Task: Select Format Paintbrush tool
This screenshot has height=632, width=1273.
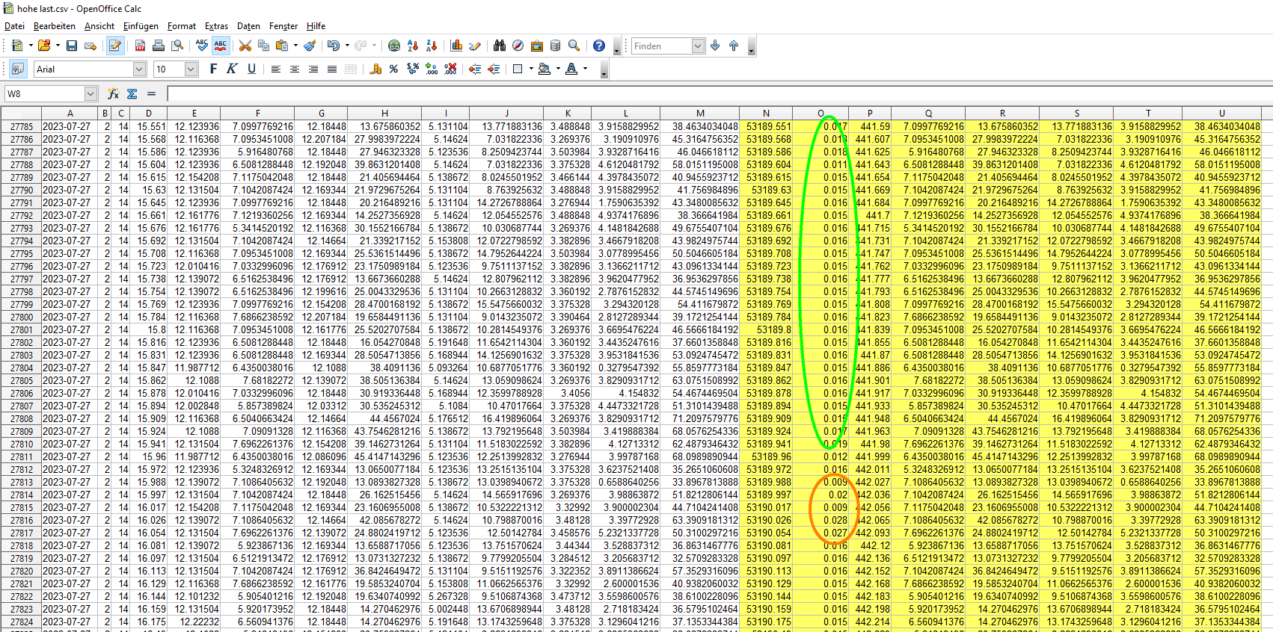Action: pos(310,46)
